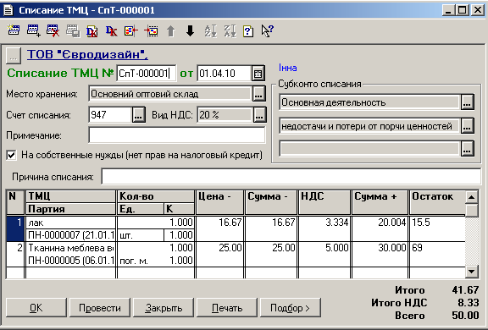Open the help description icon
This screenshot has width=488, height=330.
pos(248,30)
